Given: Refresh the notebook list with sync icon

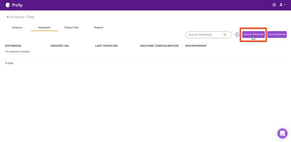Looking at the screenshot, I should pyautogui.click(x=237, y=35).
